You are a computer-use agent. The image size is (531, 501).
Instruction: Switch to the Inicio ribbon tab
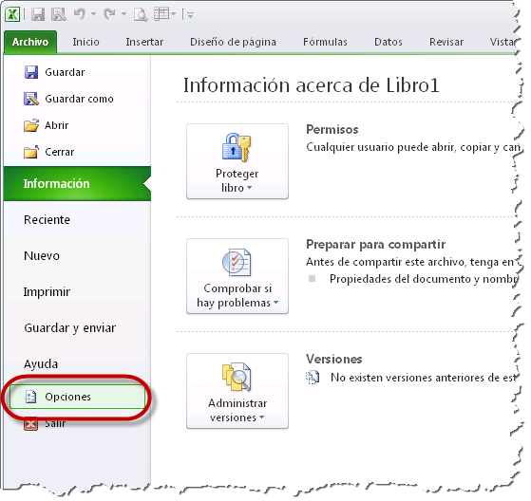85,42
